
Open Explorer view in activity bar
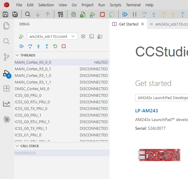coord(7,26)
